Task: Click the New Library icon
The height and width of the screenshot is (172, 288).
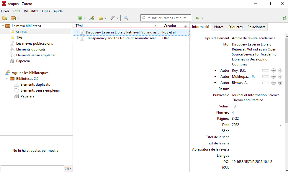Action: pos(13,18)
